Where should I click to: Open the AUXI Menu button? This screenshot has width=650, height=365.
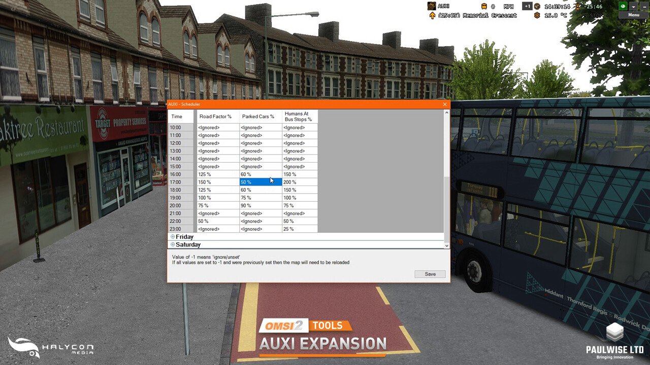pos(633,15)
